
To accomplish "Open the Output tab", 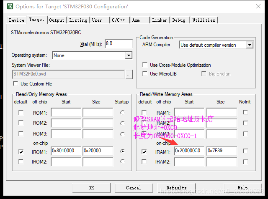I will 57,20.
